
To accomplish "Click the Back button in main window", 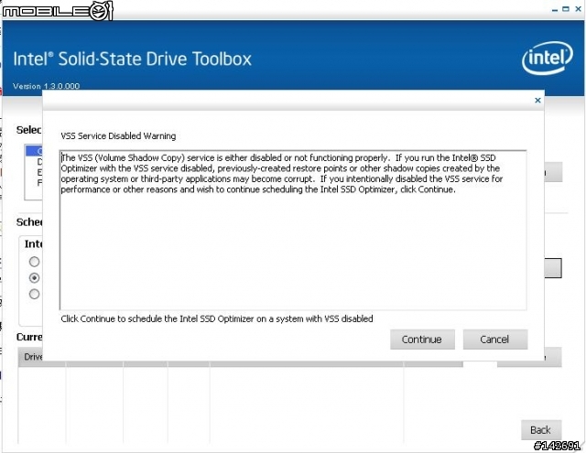I will [541, 430].
